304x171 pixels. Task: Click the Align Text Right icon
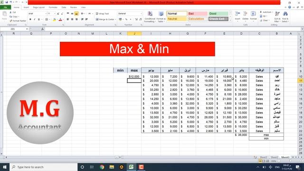(76, 19)
